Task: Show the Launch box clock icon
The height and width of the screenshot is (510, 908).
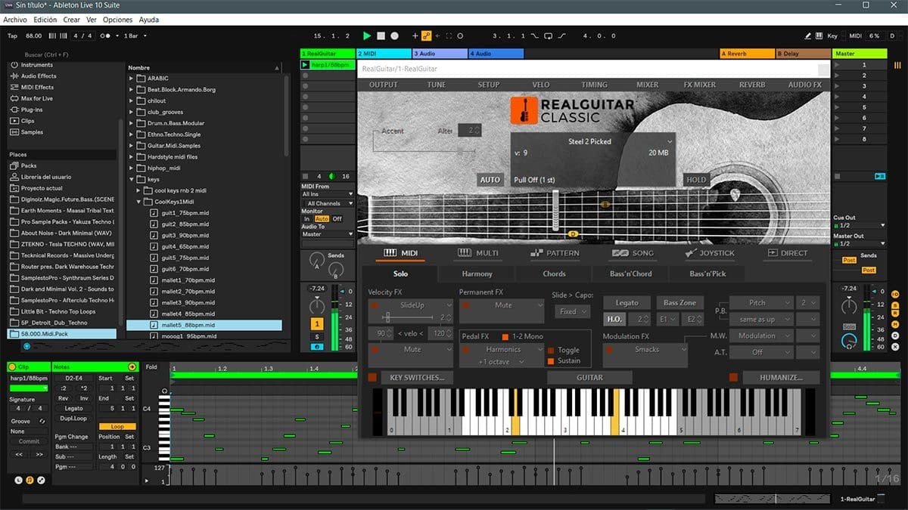Action: (18, 480)
